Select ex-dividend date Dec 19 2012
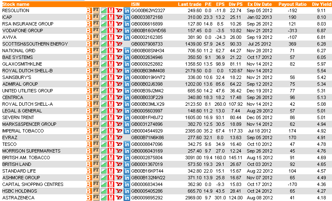 pyautogui.click(x=260, y=91)
